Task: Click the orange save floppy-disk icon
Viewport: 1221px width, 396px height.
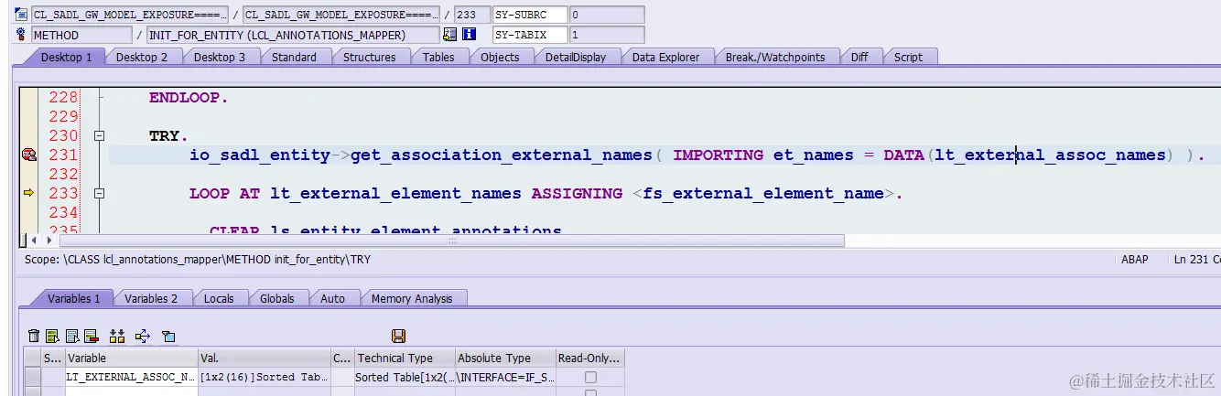Action: pos(398,337)
